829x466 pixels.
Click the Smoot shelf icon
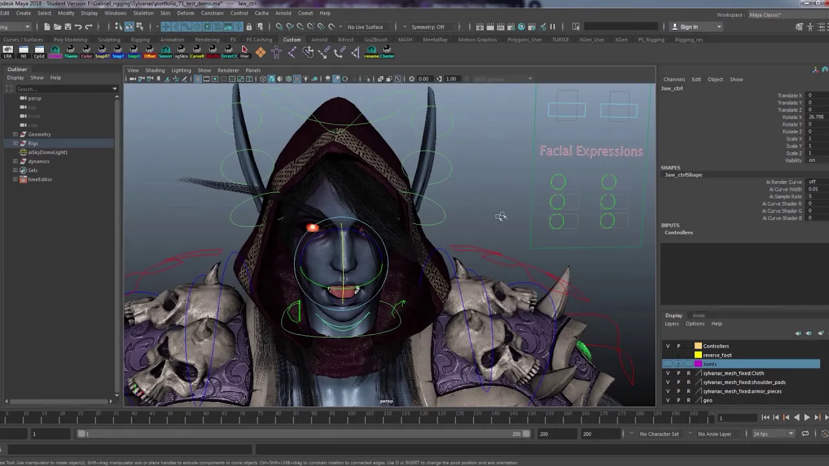[166, 52]
